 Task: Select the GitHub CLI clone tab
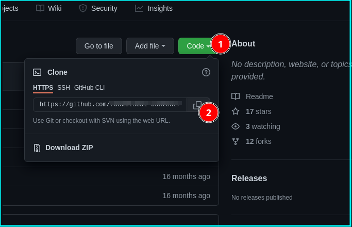pos(89,88)
